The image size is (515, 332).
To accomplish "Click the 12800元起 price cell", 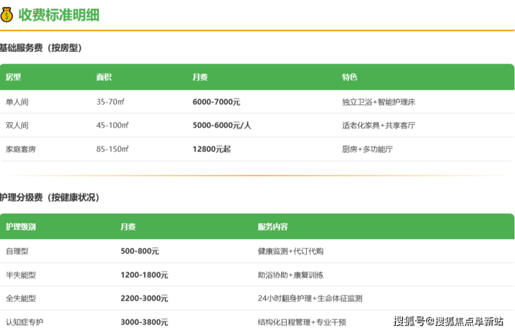I will pyautogui.click(x=212, y=149).
